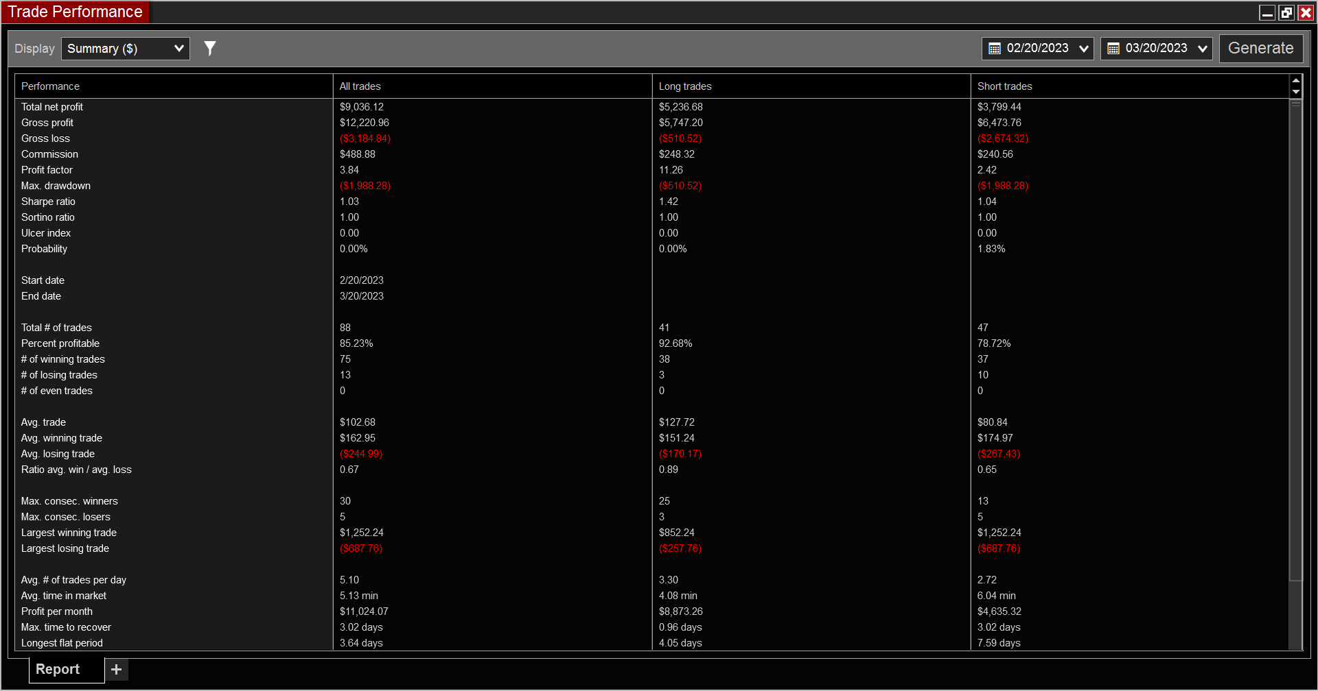The width and height of the screenshot is (1318, 691).
Task: Select the Avg. losing trade label
Action: (x=58, y=454)
